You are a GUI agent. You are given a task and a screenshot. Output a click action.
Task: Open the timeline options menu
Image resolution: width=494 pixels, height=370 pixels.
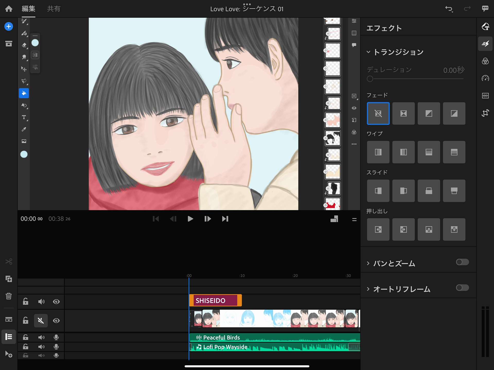click(354, 219)
